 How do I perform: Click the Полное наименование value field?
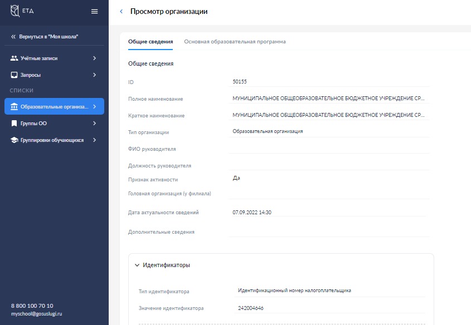(x=329, y=99)
